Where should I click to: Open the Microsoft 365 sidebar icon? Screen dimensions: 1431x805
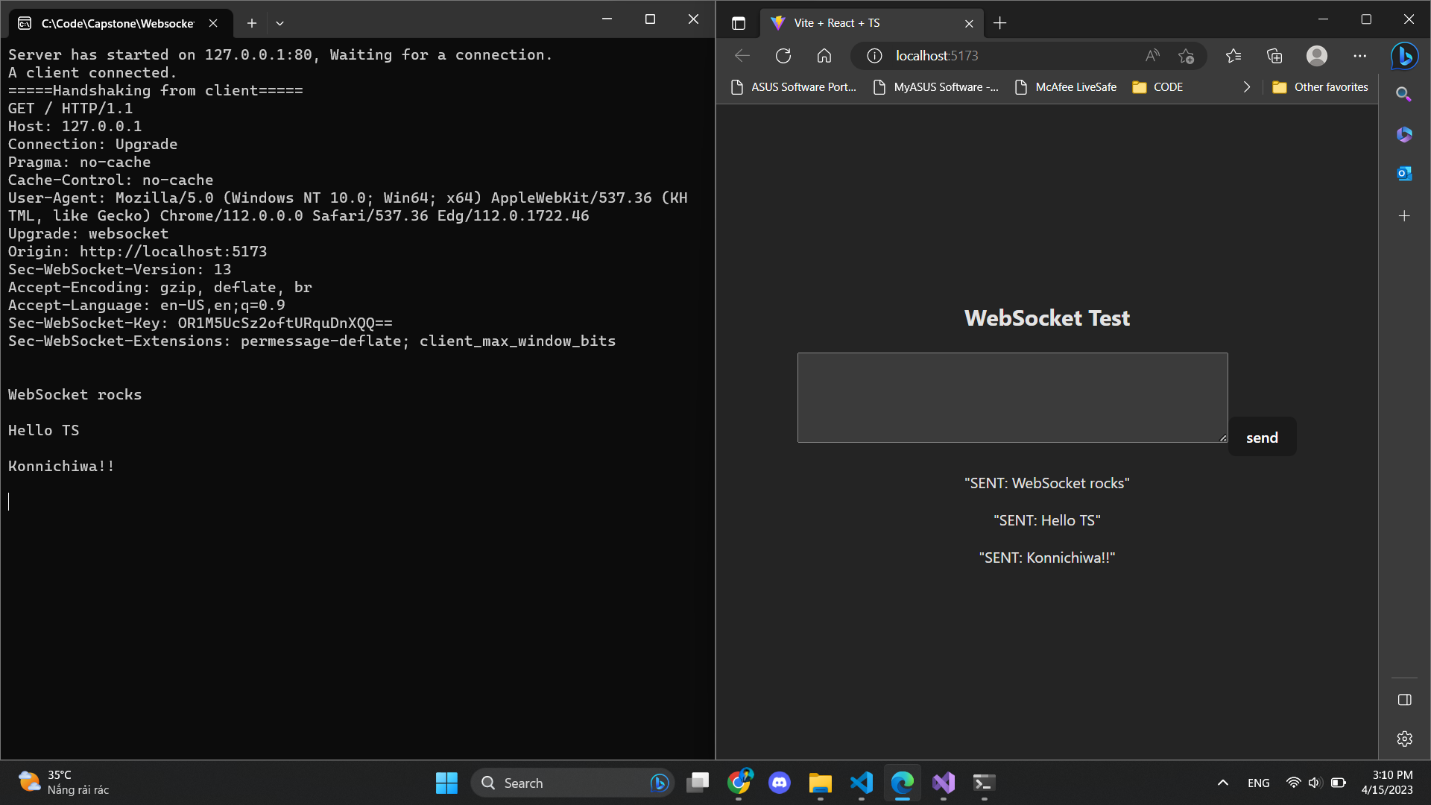pos(1404,134)
